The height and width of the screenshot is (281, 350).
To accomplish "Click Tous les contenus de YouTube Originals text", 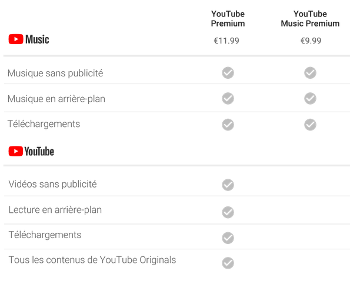I will point(92,260).
